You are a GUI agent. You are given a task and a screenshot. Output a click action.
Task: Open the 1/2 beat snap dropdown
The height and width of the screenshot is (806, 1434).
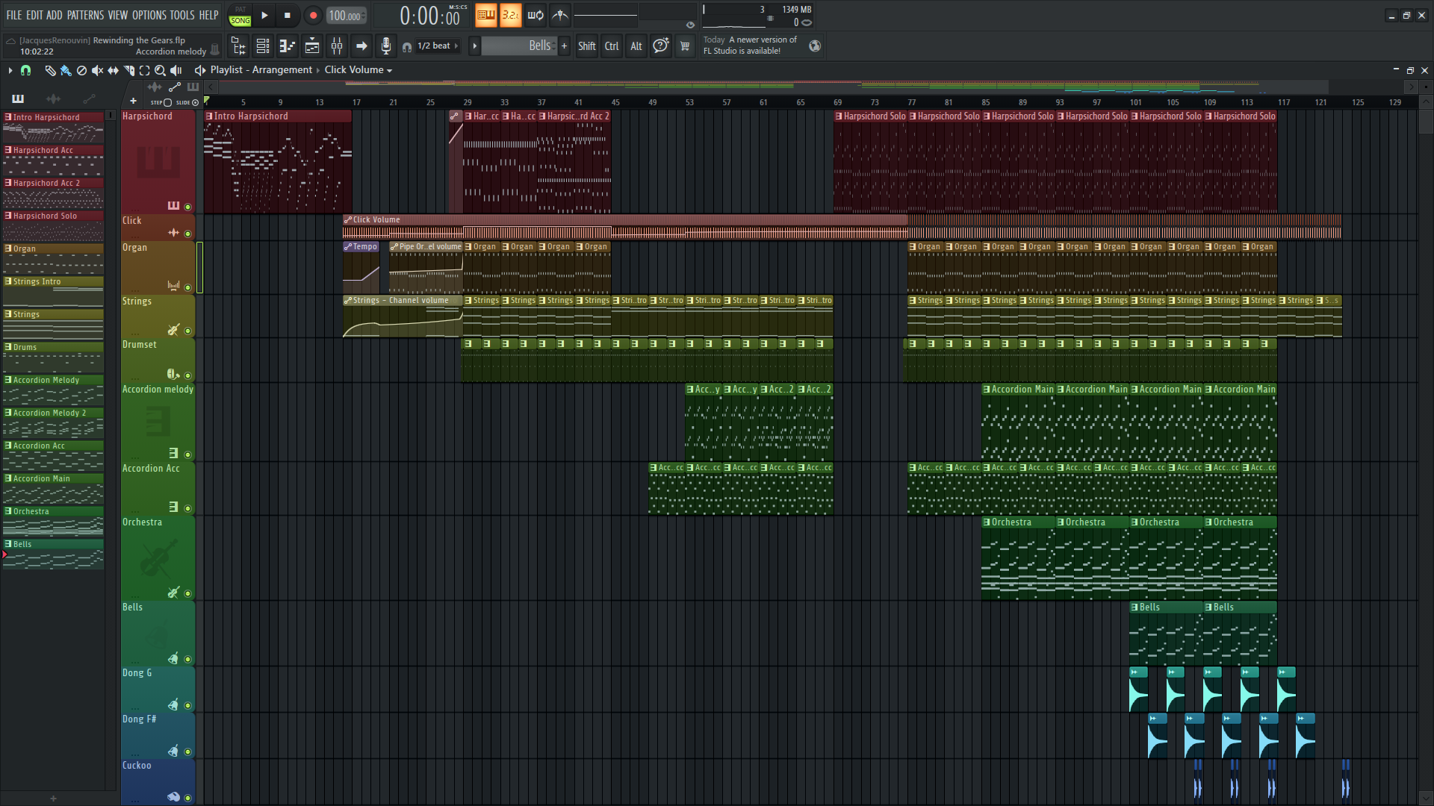438,46
